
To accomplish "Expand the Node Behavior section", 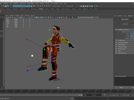I will pyautogui.click(x=116, y=49).
